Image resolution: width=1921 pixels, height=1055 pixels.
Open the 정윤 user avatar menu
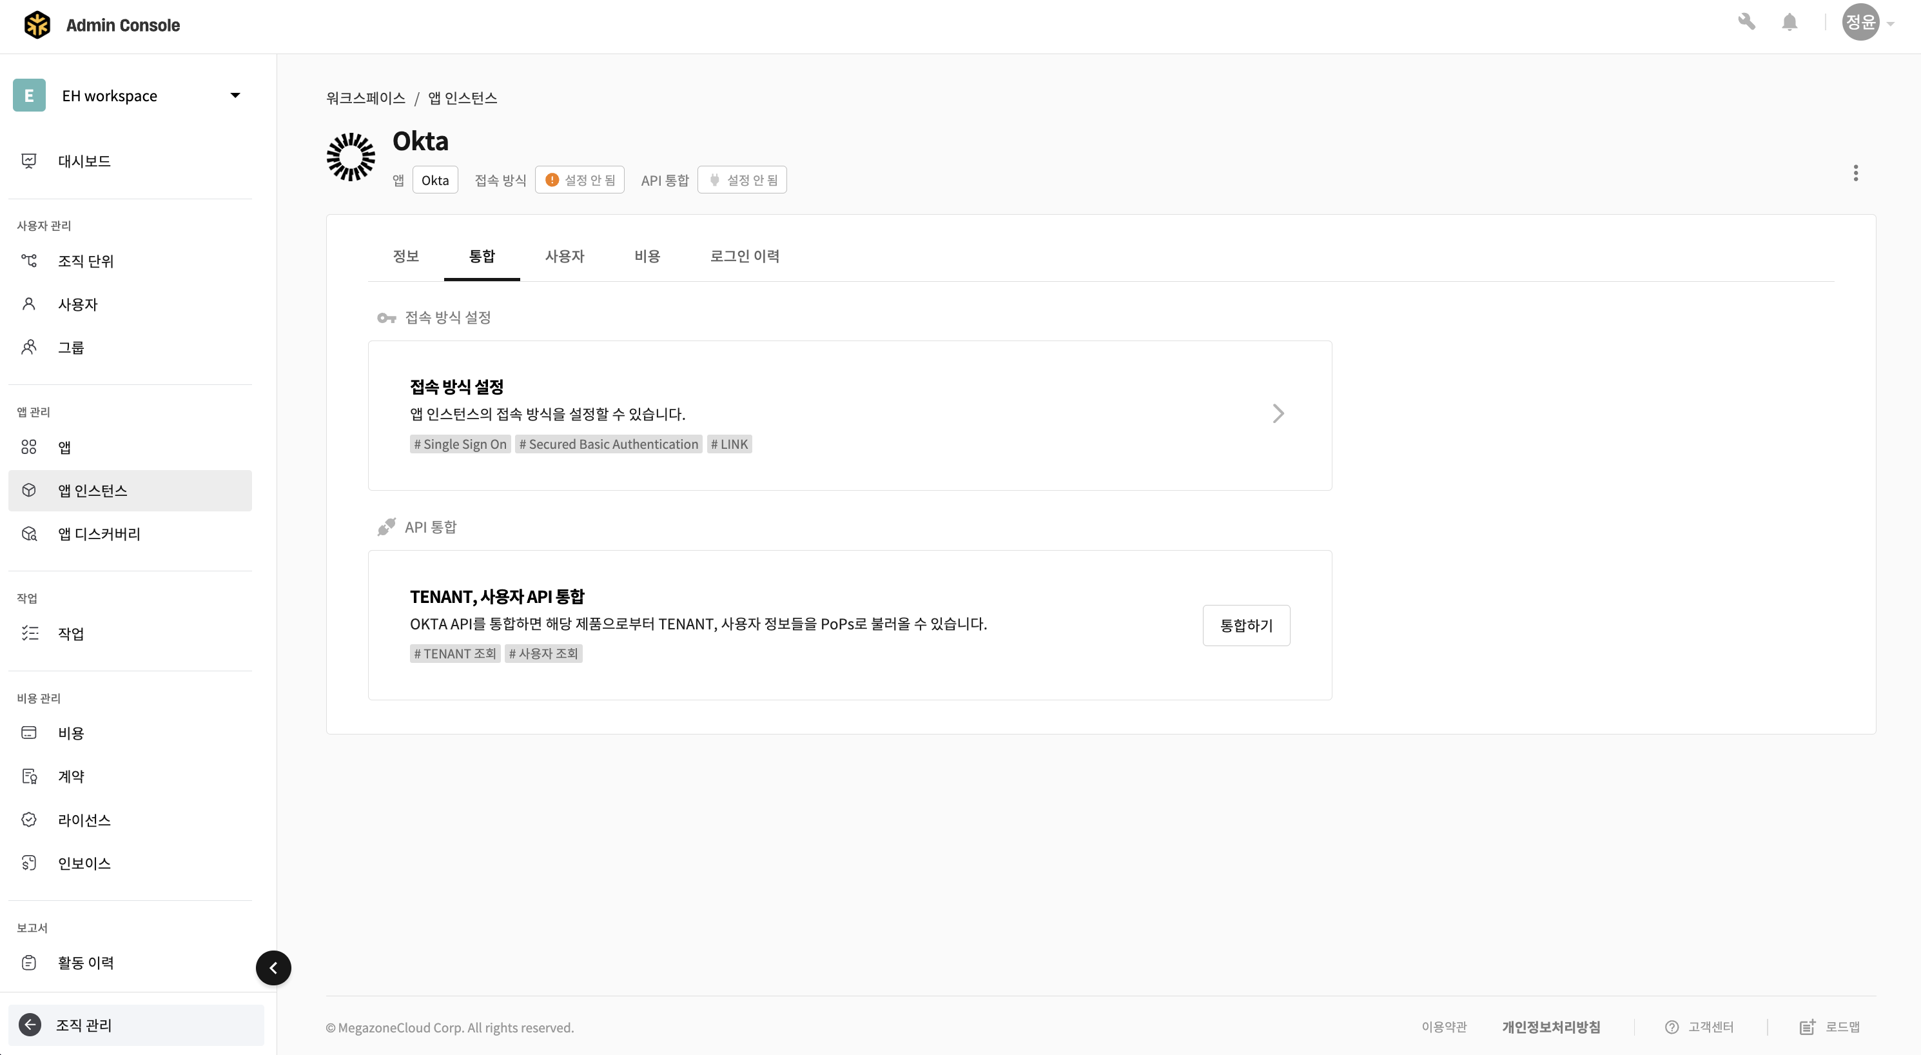1860,23
